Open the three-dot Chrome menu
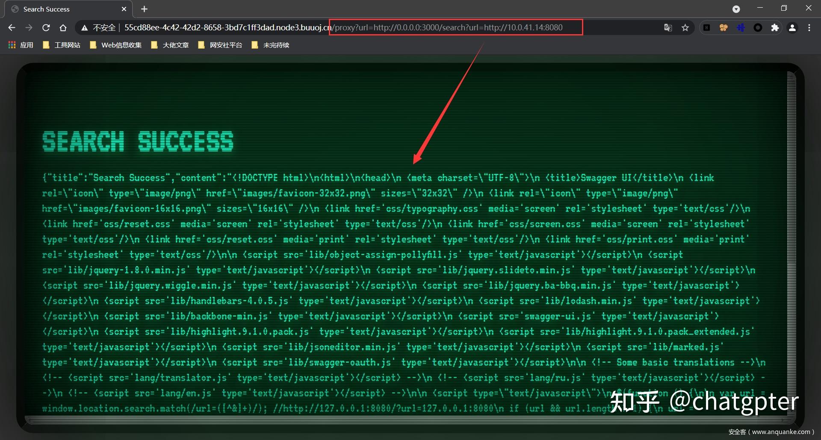Image resolution: width=821 pixels, height=440 pixels. pos(809,27)
